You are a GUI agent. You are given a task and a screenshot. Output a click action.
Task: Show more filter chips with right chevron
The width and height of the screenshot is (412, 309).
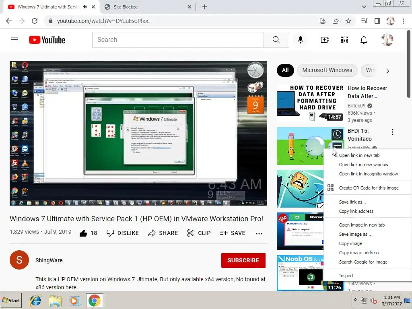click(387, 71)
